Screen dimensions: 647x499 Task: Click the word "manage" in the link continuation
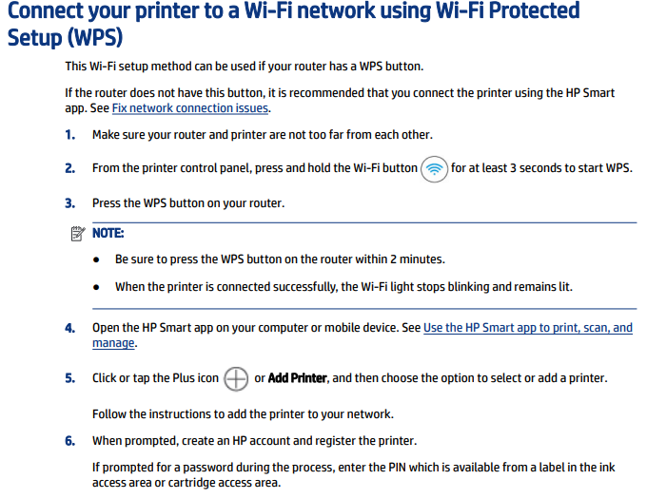tap(113, 343)
